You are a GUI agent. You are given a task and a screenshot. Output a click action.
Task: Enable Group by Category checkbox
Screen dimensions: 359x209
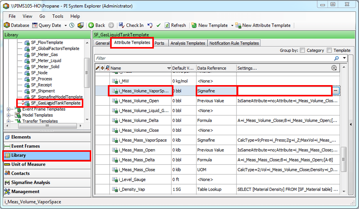tap(302, 50)
